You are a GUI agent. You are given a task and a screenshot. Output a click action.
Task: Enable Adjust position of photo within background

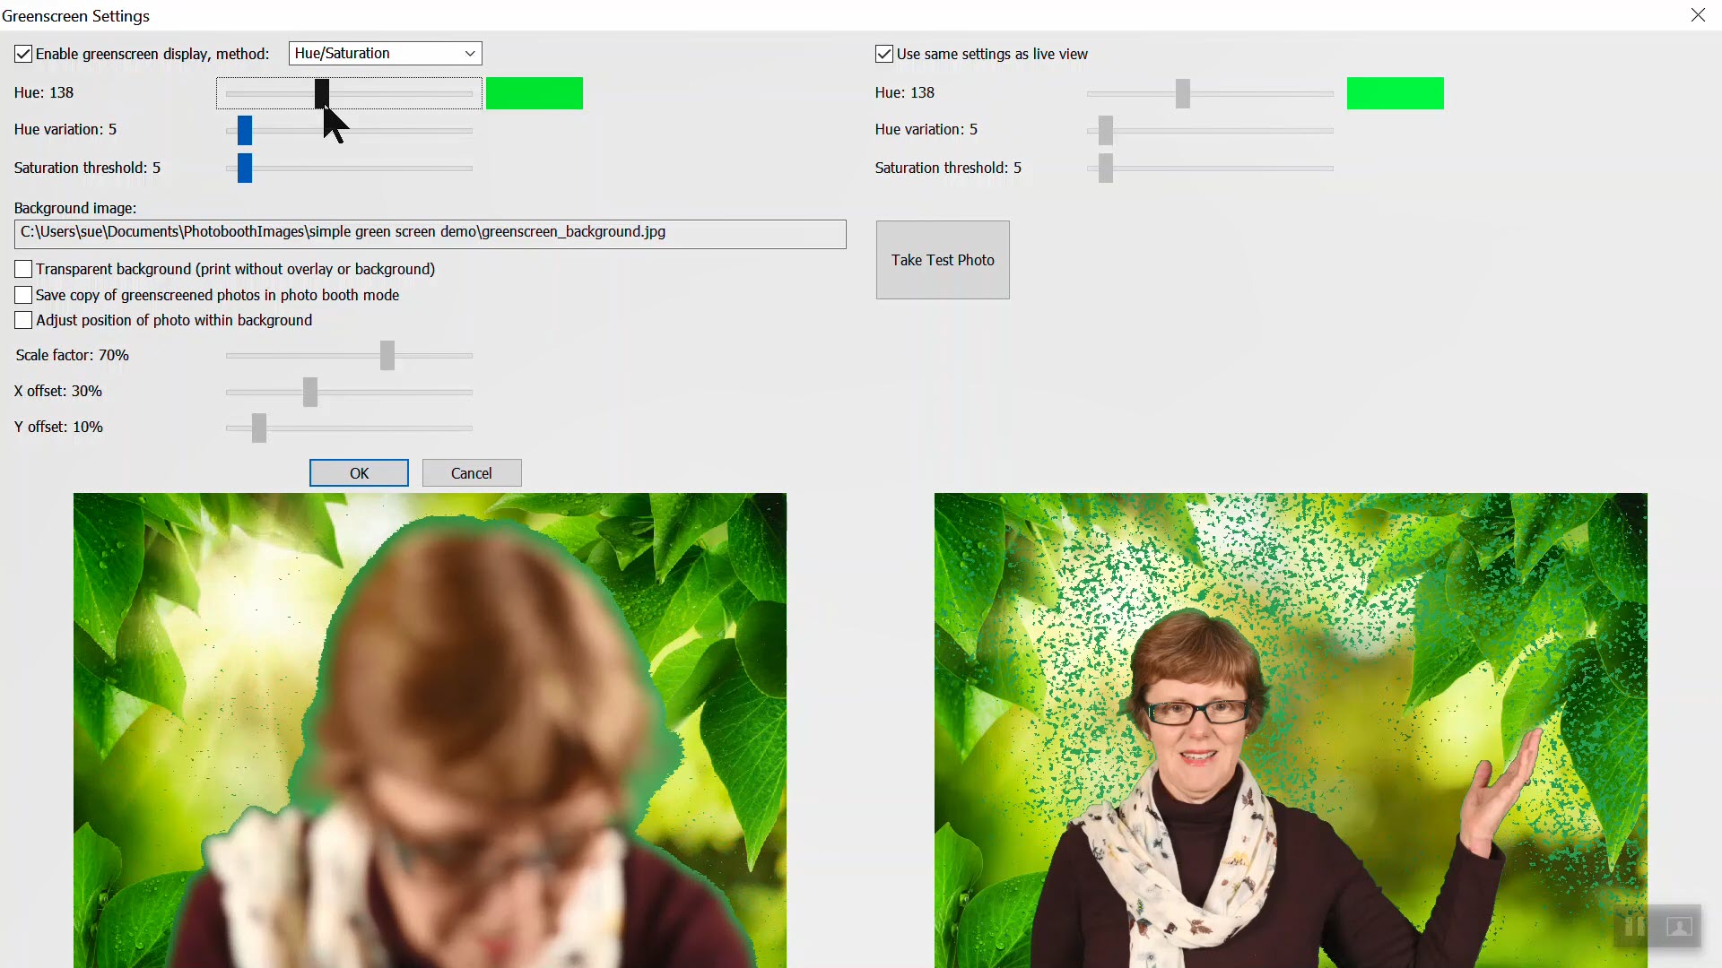[23, 320]
